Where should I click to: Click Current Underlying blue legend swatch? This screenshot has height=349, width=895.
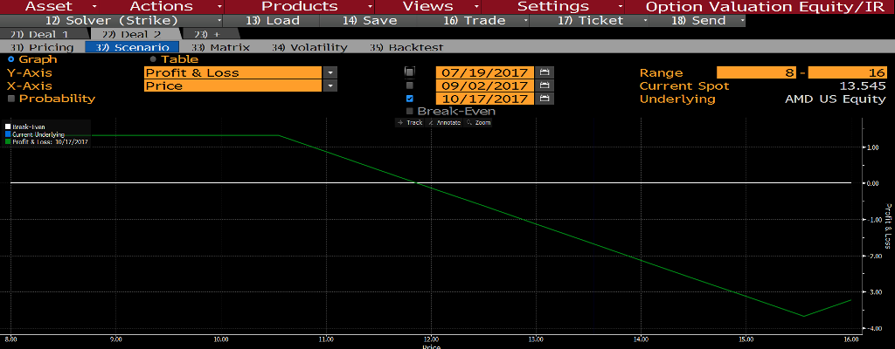click(x=8, y=134)
